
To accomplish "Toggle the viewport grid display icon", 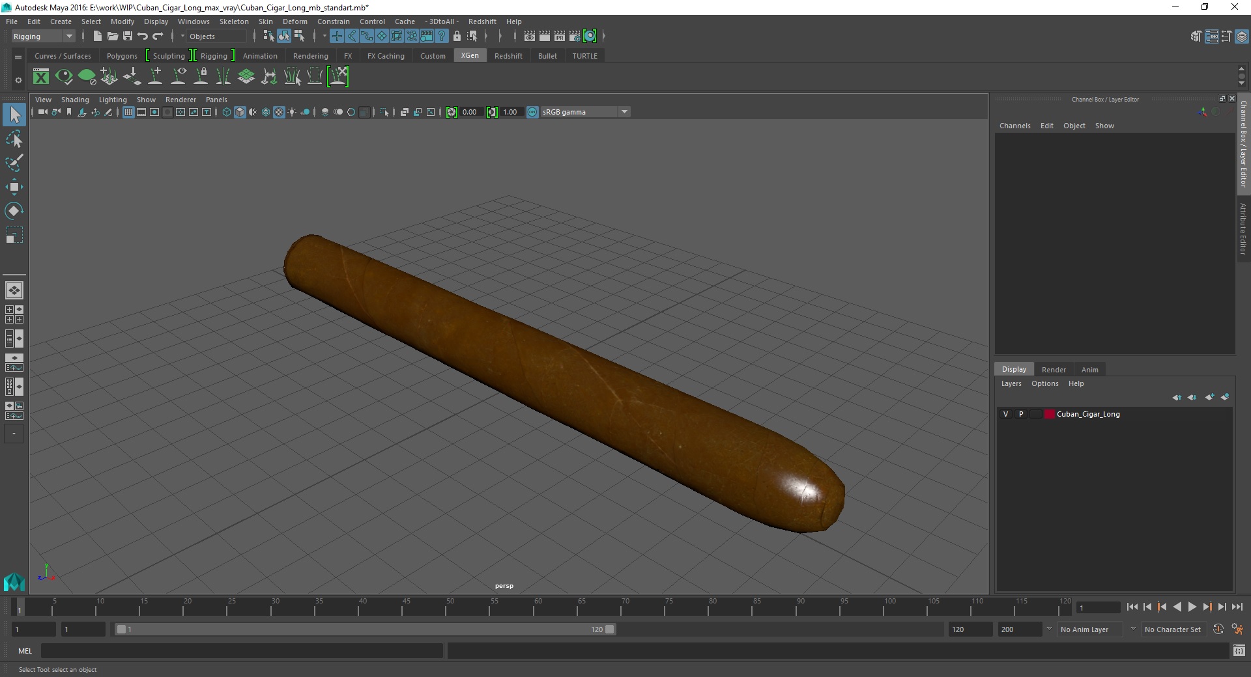I will [x=128, y=112].
